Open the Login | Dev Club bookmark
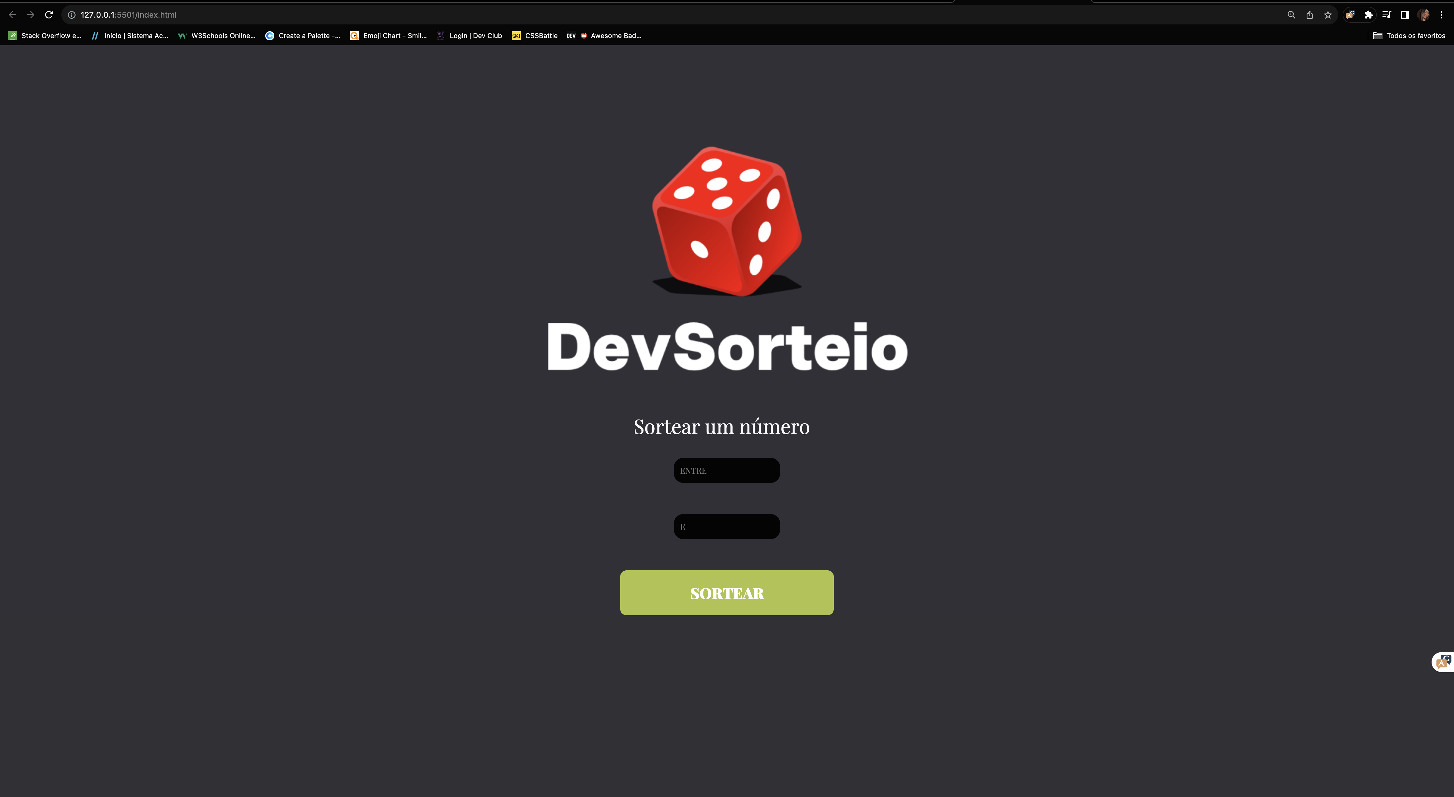 pos(469,35)
